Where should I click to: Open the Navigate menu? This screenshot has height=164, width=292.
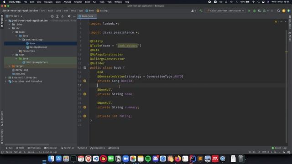(x=48, y=2)
